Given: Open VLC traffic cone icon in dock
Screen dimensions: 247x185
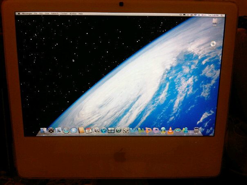Looking at the screenshot, I should 170,131.
